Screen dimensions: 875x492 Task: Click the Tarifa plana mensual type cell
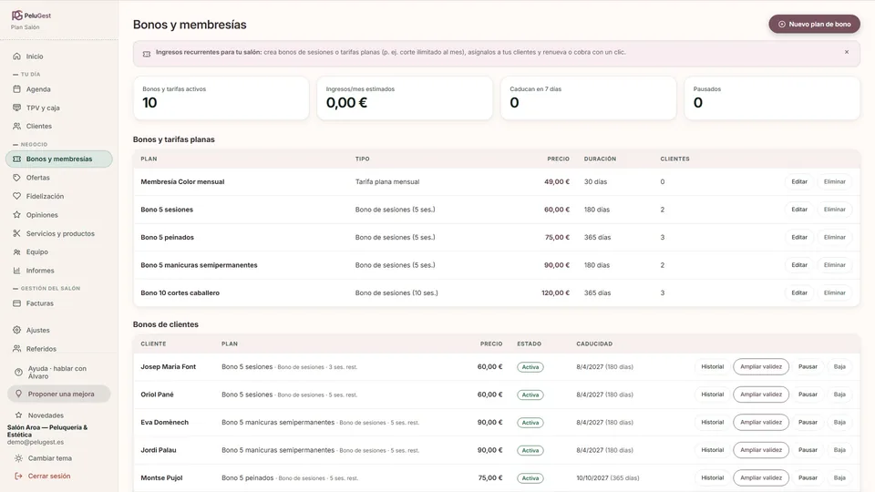[x=387, y=182]
